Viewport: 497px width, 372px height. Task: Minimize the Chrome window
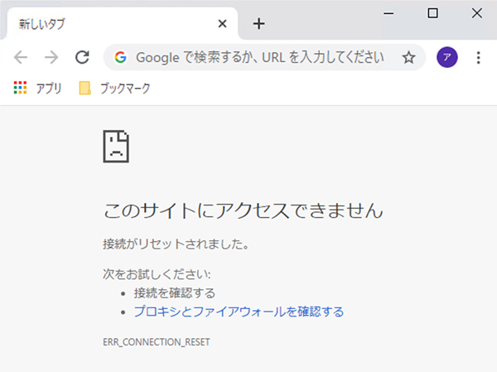click(388, 13)
